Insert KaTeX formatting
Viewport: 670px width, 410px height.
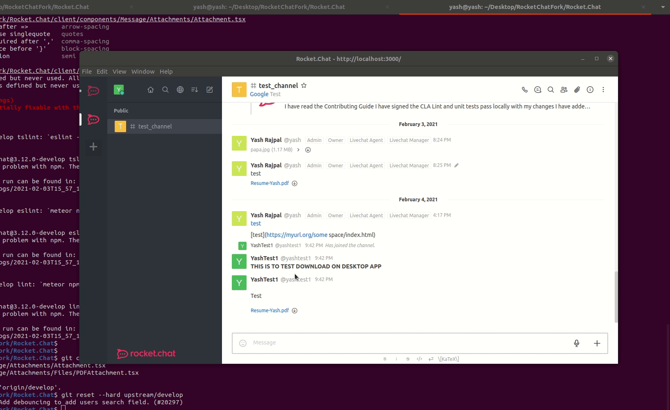(448, 359)
